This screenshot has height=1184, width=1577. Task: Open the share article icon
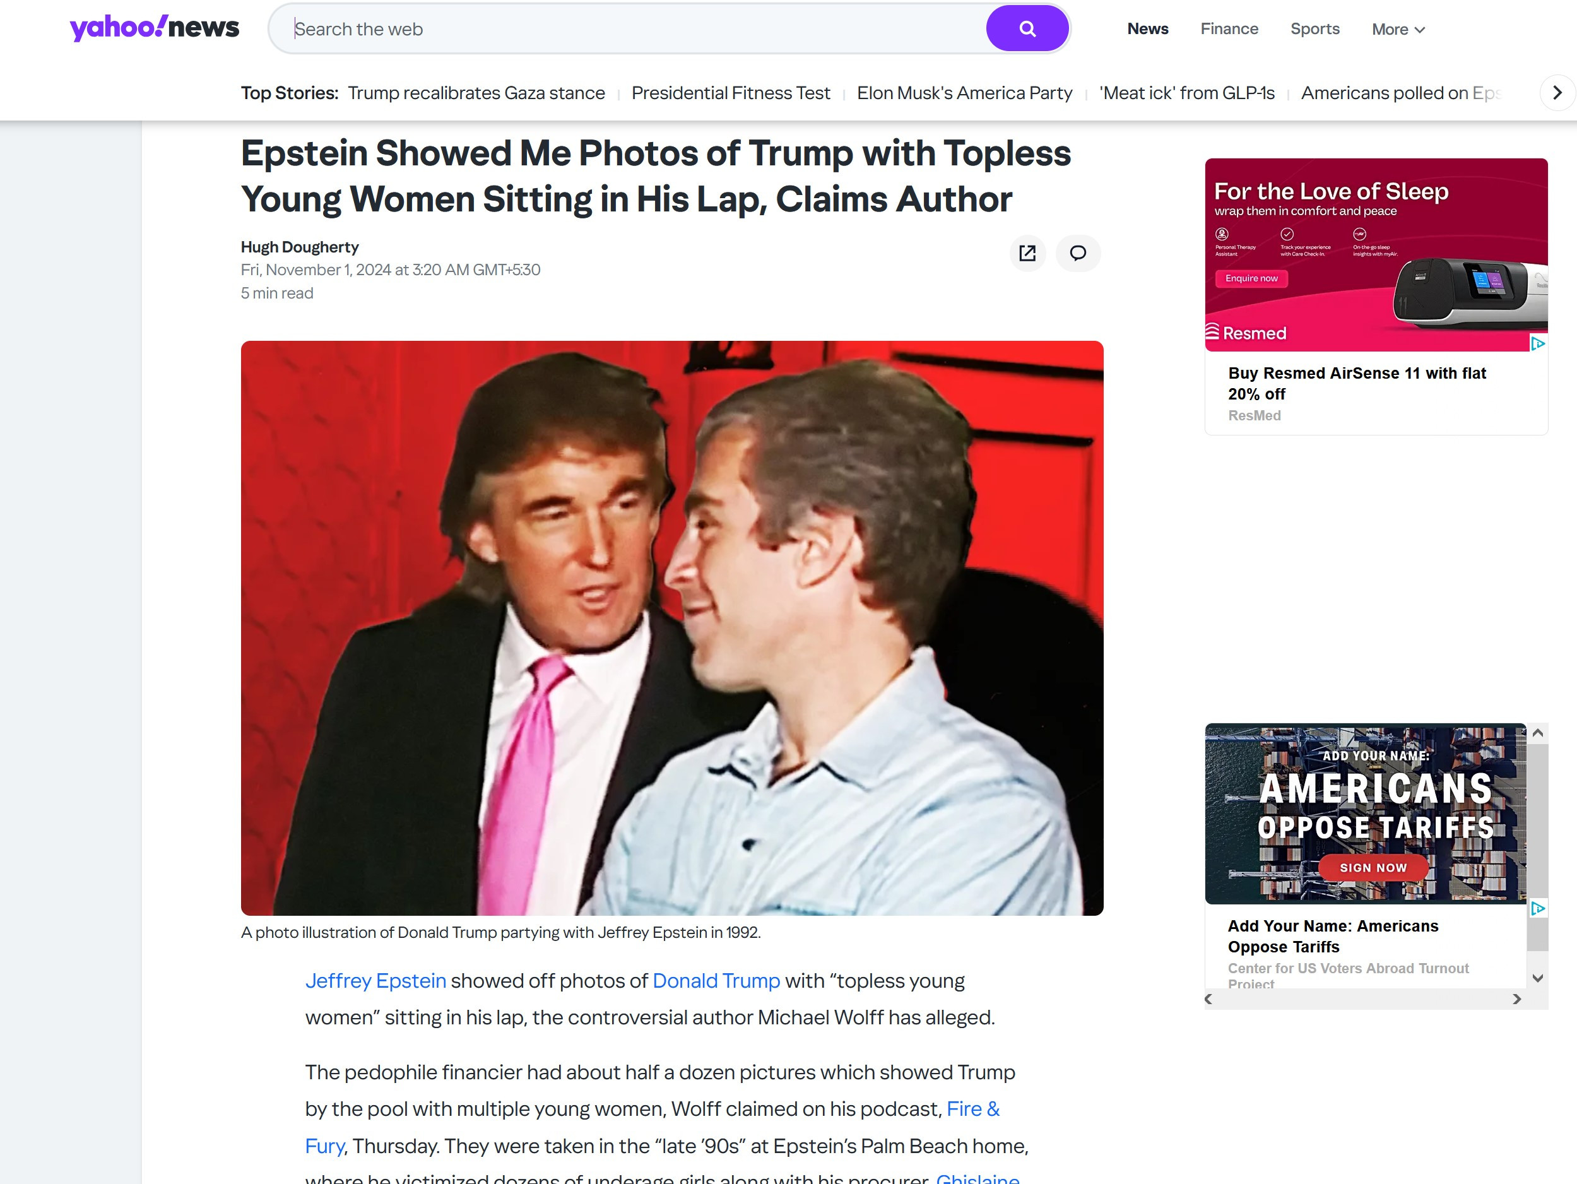coord(1027,253)
